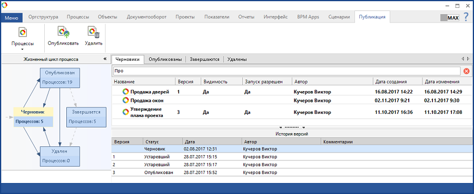Collapse the Жизненный цикл процесса panel
474x194 pixels.
click(x=105, y=59)
